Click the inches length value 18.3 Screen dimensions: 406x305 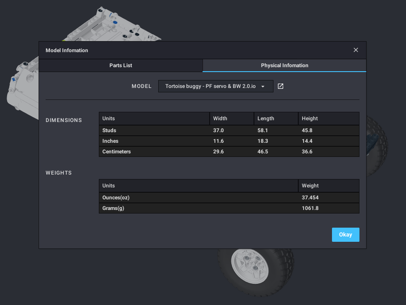[x=262, y=141]
